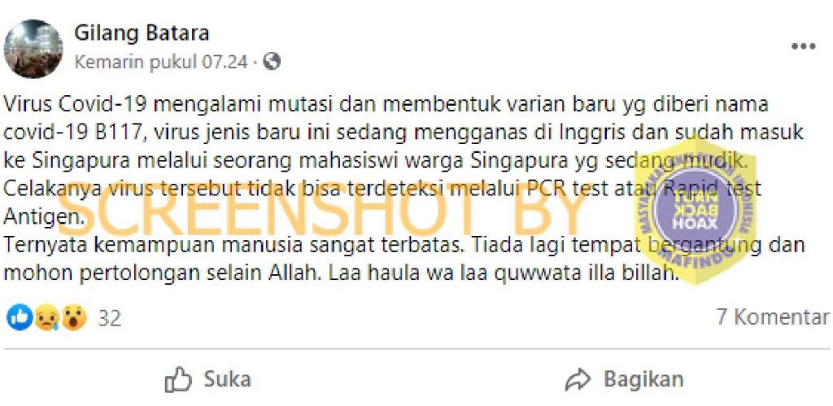Open Gilang Batara's profile picture
This screenshot has height=406, width=833.
click(33, 49)
